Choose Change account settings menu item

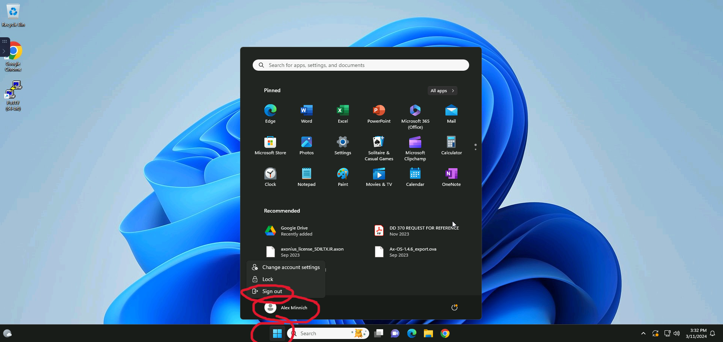pos(286,267)
